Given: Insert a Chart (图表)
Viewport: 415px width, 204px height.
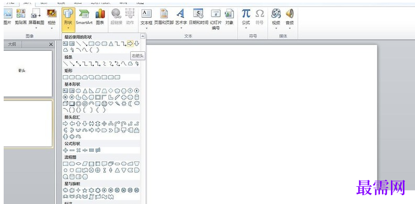Looking at the screenshot, I should [x=100, y=17].
